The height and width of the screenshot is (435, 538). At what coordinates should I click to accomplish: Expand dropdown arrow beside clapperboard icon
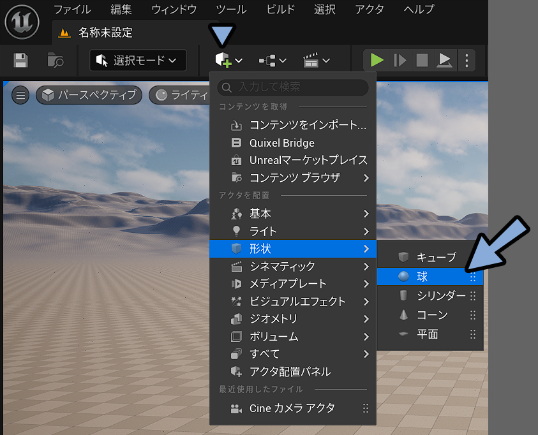(326, 61)
